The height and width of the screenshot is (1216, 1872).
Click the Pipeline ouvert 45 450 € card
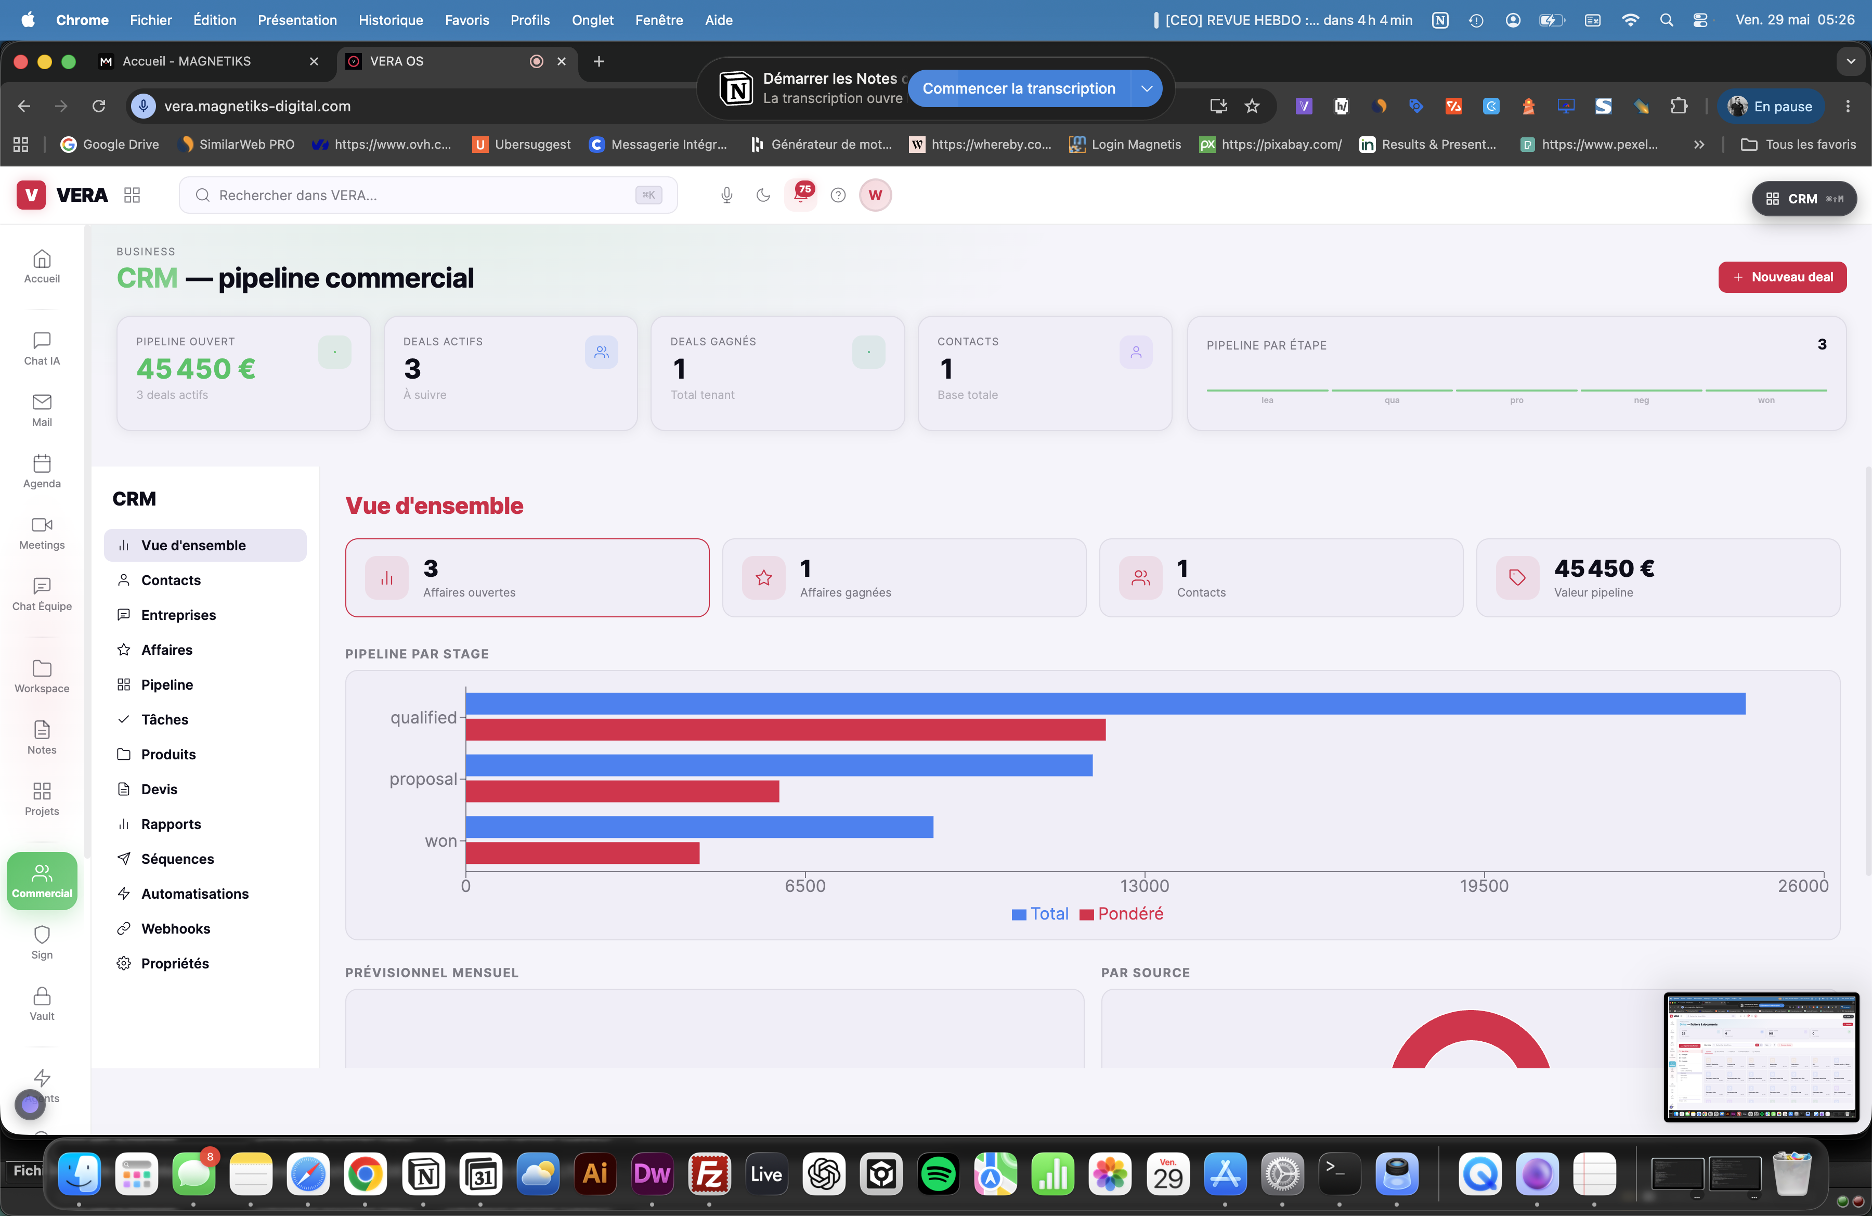(x=244, y=373)
